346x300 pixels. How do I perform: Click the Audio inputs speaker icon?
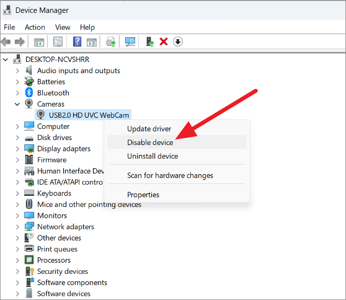(x=29, y=70)
